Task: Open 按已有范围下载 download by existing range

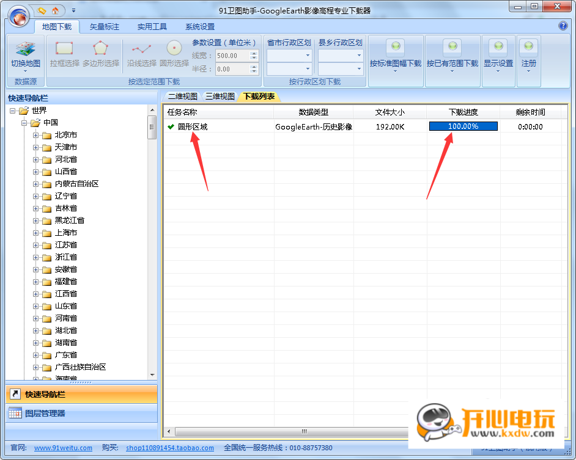Action: point(452,58)
